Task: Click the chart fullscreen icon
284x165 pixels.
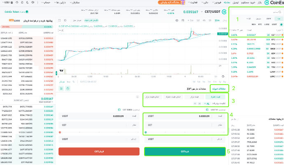Action: point(59,21)
